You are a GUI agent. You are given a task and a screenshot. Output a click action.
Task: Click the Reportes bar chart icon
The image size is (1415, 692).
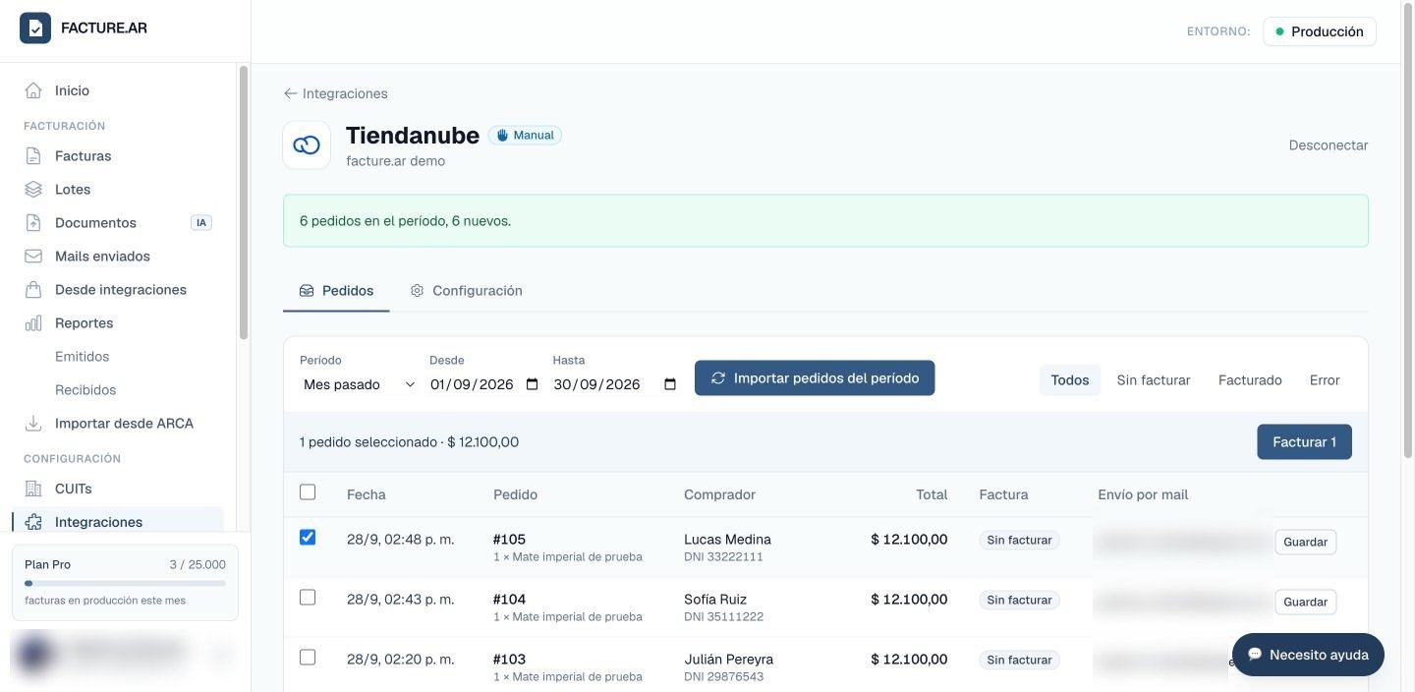[33, 323]
